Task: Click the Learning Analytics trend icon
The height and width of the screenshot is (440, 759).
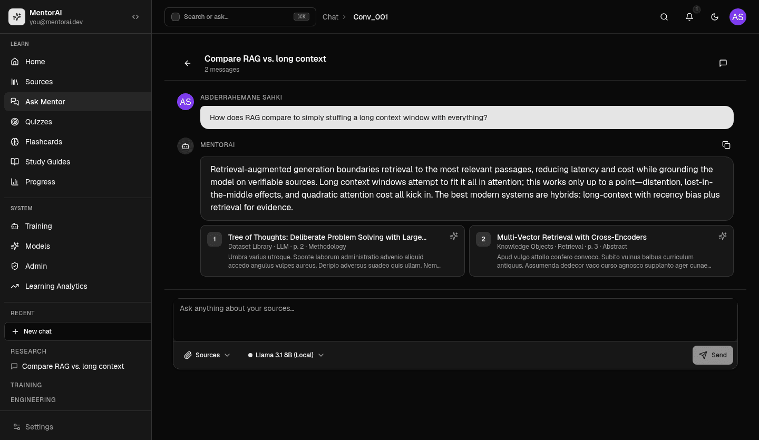Action: (15, 286)
